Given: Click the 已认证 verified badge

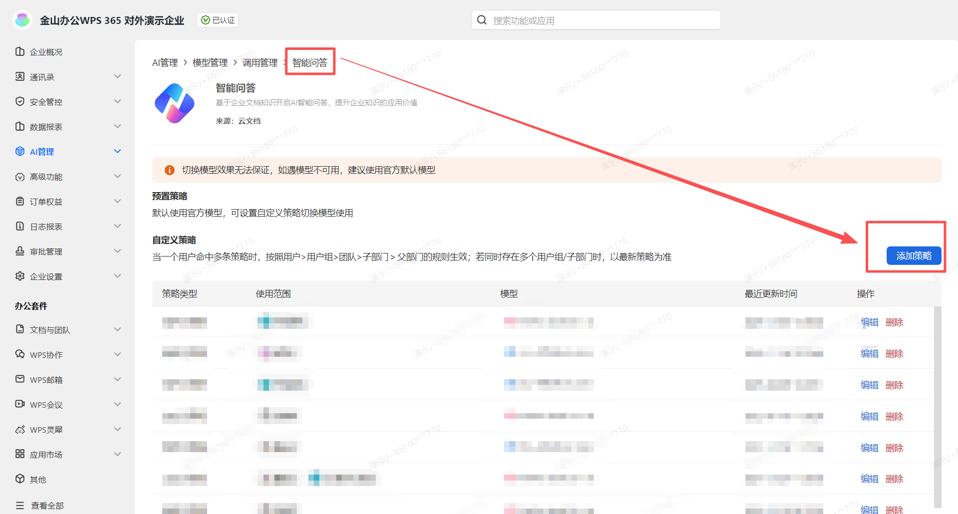Looking at the screenshot, I should [x=218, y=20].
